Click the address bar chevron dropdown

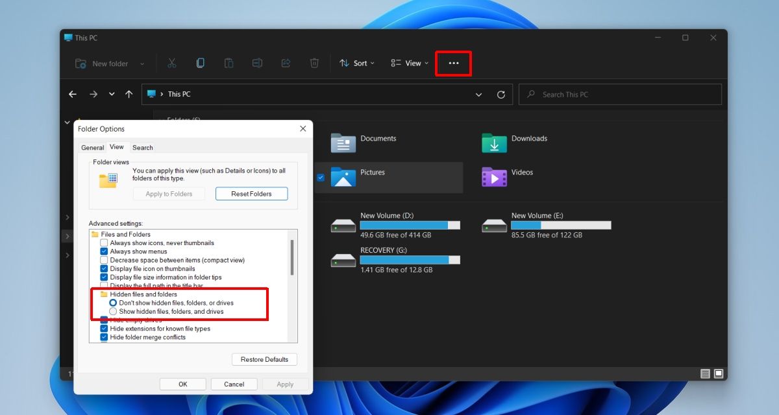pyautogui.click(x=478, y=94)
